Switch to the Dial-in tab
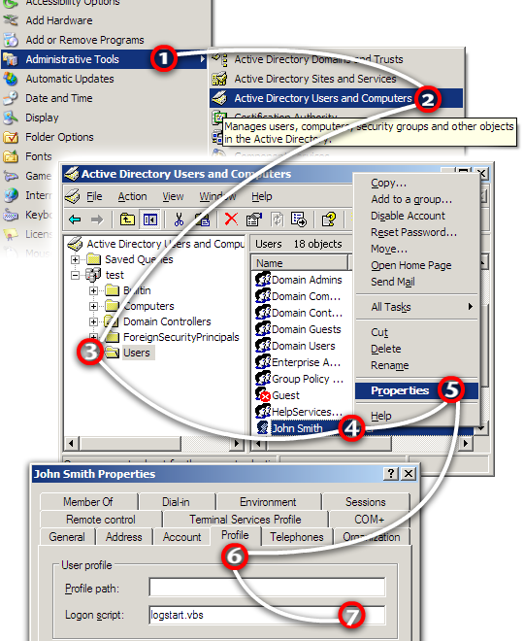Viewport: 524px width, 641px height. (x=176, y=501)
